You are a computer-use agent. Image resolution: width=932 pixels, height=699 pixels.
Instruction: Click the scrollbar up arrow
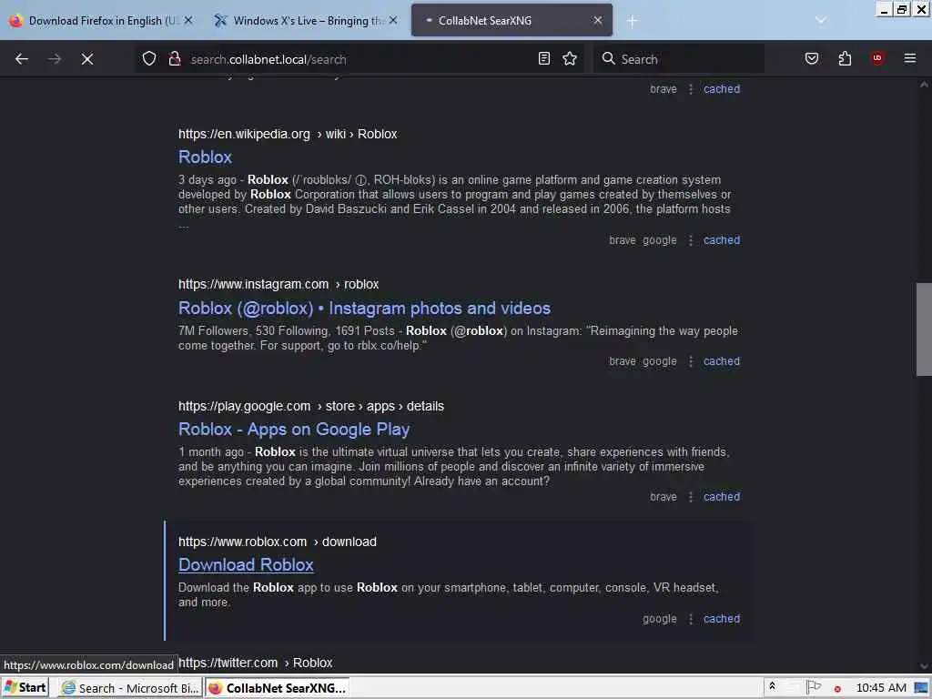coord(924,85)
